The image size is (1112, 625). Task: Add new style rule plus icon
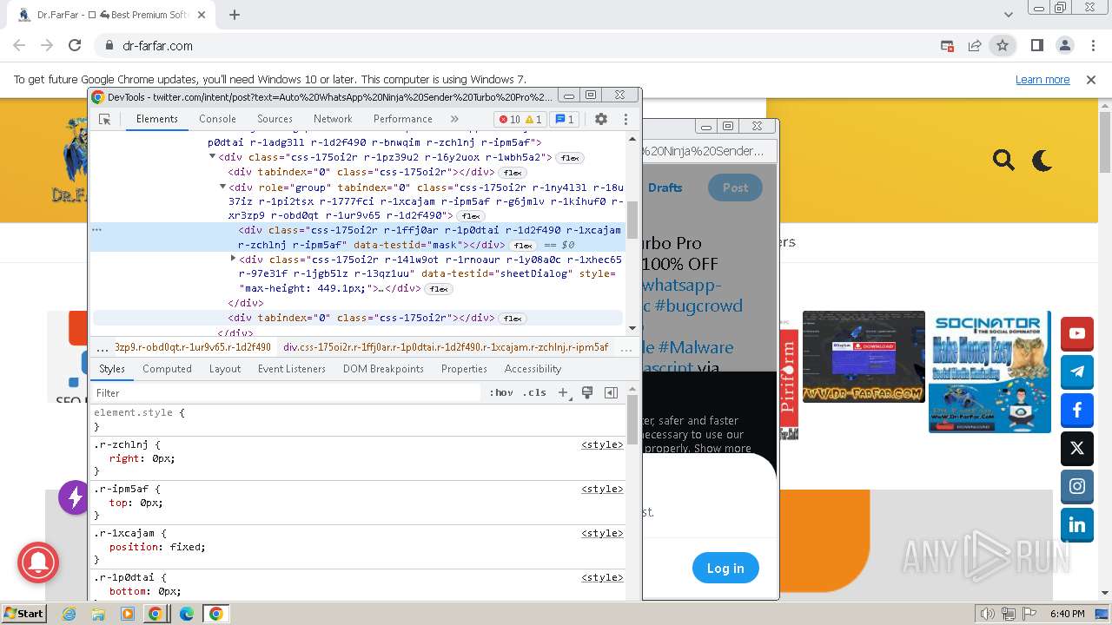(563, 392)
